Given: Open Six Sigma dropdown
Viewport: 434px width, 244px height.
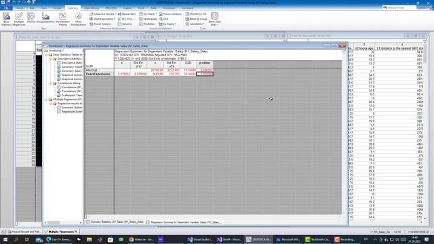Looking at the screenshot, I should point(167,24).
